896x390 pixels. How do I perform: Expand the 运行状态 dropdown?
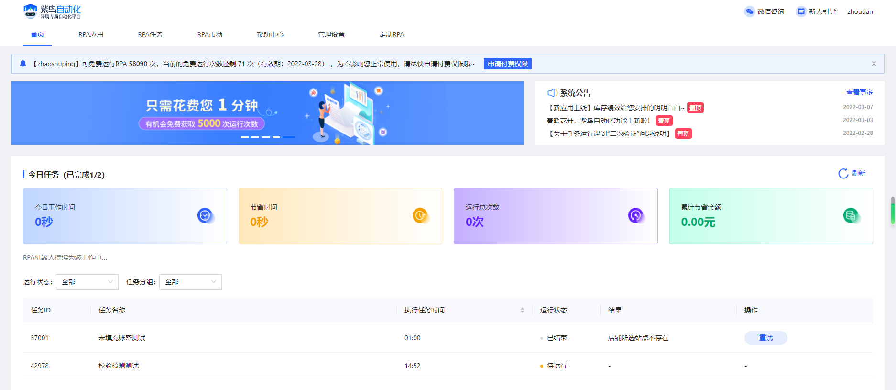87,282
